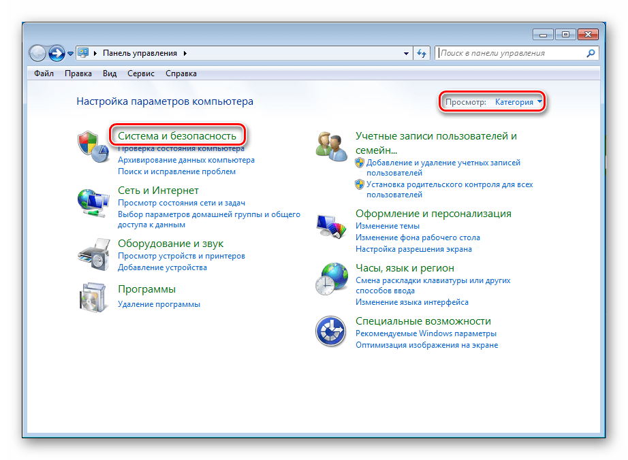Open the Файл menu
Viewport: 628px width, 460px height.
(x=44, y=73)
